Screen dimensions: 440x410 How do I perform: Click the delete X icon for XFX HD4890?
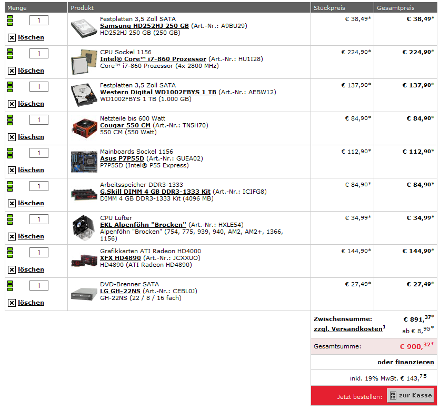[x=12, y=269]
